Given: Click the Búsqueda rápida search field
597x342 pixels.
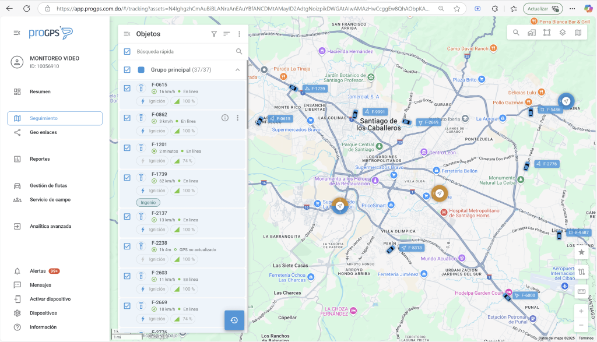Looking at the screenshot, I should [x=184, y=51].
